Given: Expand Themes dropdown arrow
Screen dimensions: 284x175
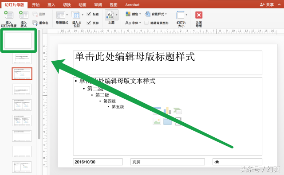Looking at the screenshot, I should (x=117, y=15).
